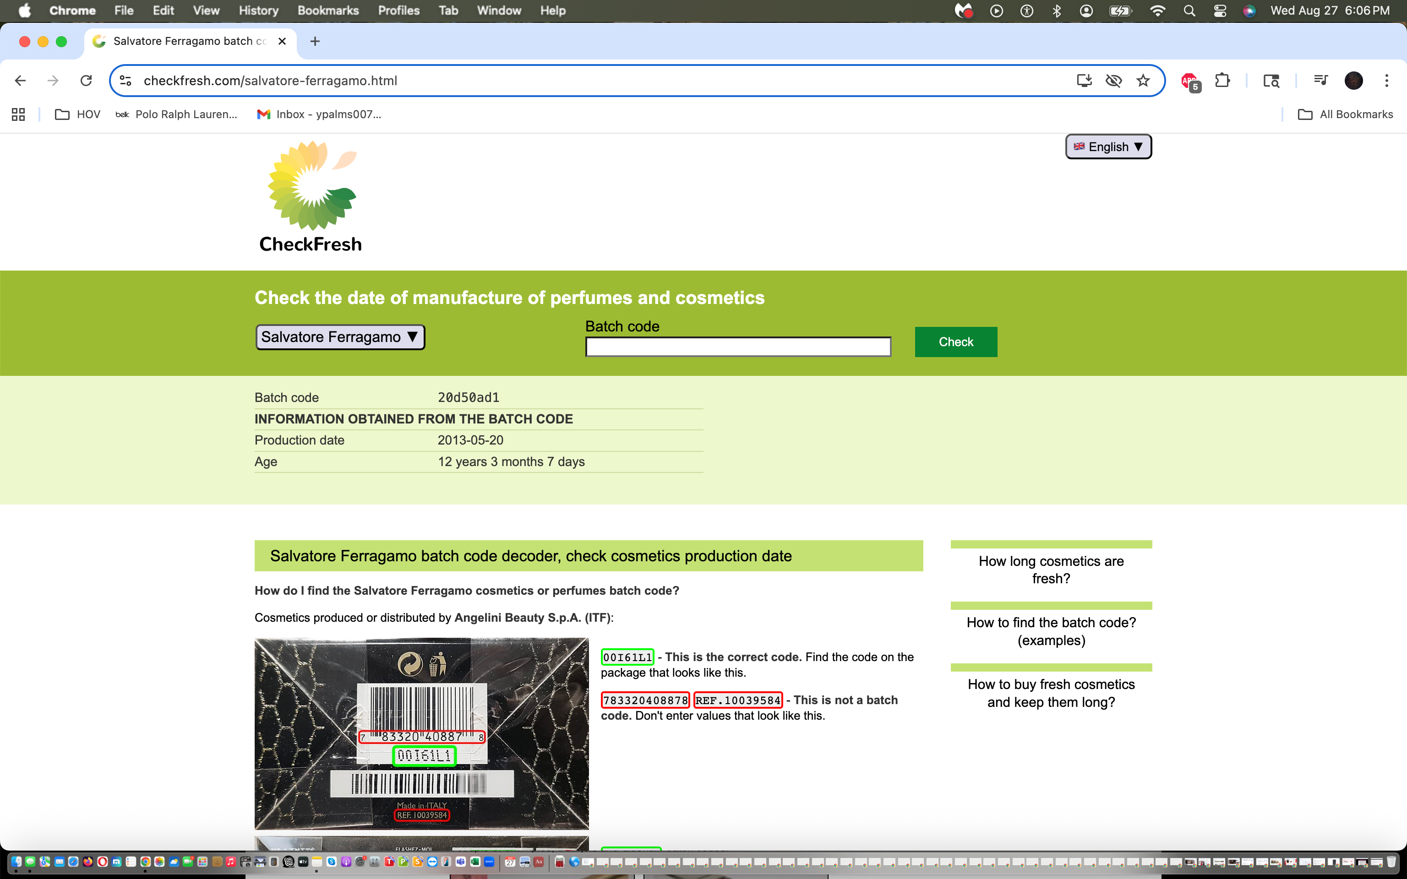1407x879 pixels.
Task: Open the apps grid in bookmarks bar
Action: [18, 114]
